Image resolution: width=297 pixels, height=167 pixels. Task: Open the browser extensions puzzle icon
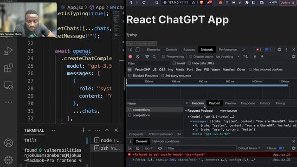(247, 2)
